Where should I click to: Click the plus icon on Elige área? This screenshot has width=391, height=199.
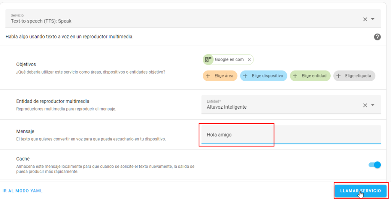(x=208, y=76)
